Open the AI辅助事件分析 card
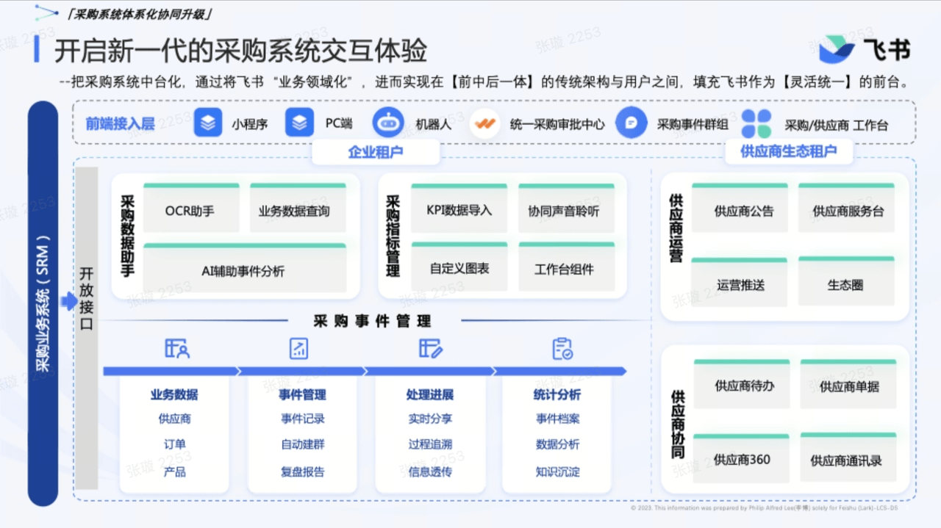The height and width of the screenshot is (528, 941). (243, 271)
